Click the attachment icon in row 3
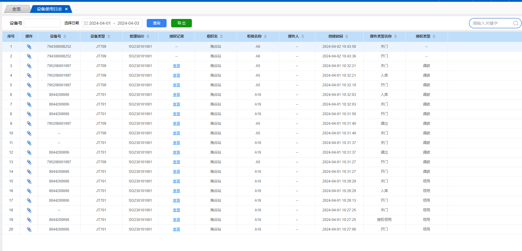This screenshot has width=522, height=251. [x=29, y=66]
